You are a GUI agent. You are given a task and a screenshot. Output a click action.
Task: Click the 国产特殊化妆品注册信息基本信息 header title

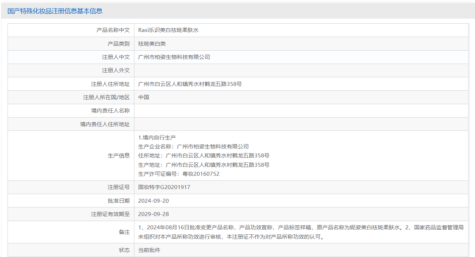click(x=55, y=11)
